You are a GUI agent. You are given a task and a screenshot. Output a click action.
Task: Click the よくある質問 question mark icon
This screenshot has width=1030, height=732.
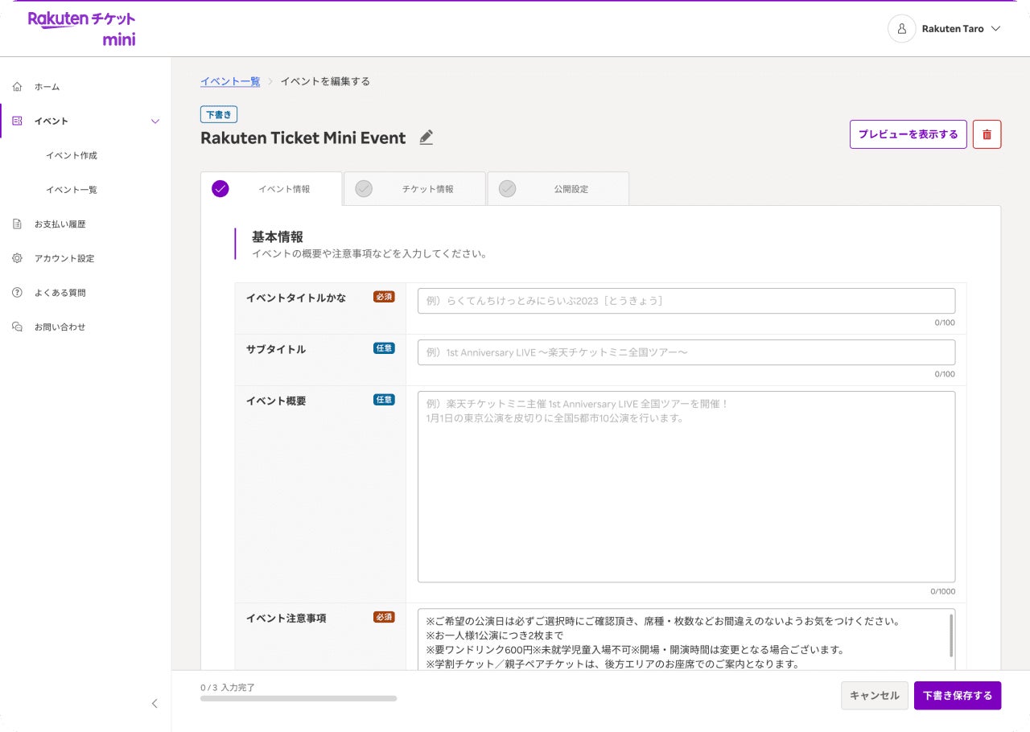(18, 293)
